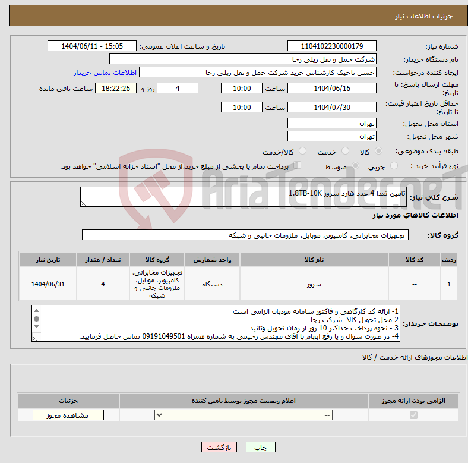
Task: Click the کد کالا column header
Action: click(415, 260)
